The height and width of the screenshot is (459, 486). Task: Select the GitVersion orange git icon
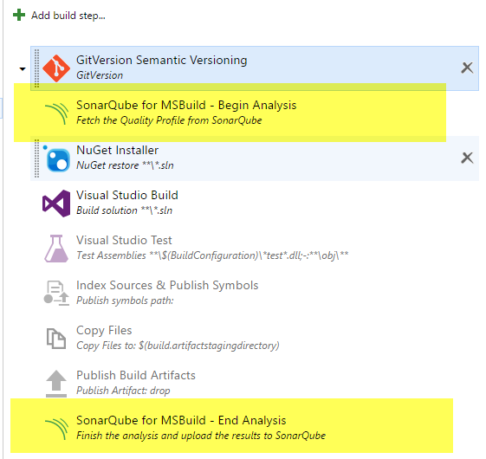[56, 68]
